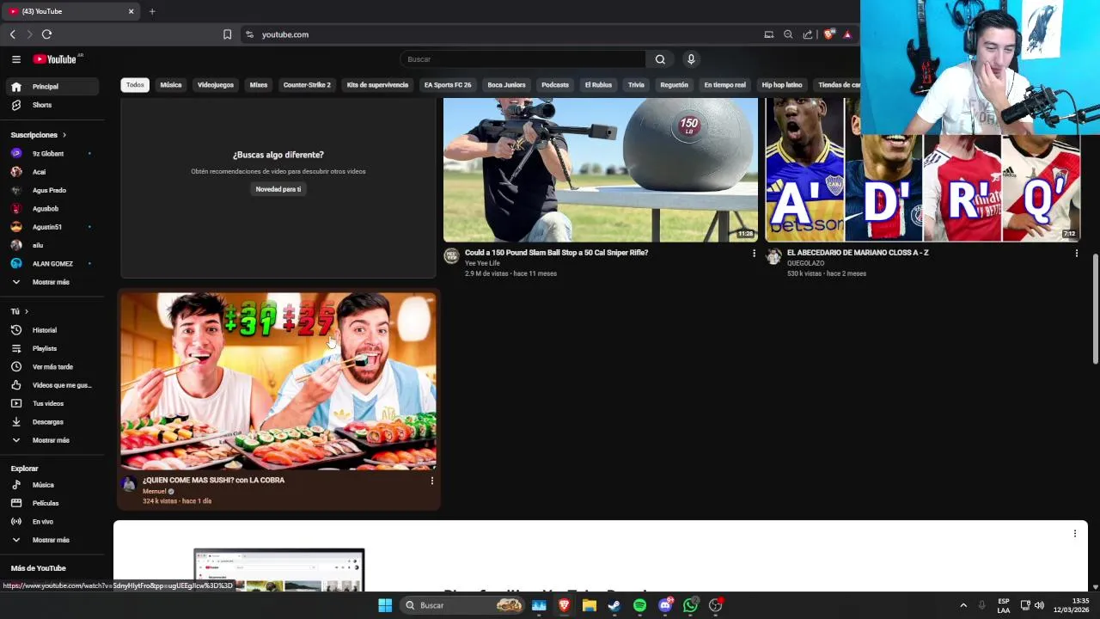Click the YouTube search input field
Viewport: 1100px width, 619px height.
[x=522, y=59]
